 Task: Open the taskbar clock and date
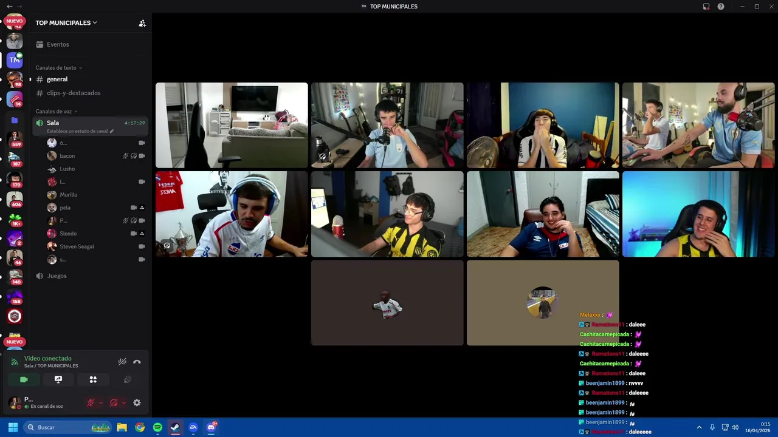click(x=757, y=427)
